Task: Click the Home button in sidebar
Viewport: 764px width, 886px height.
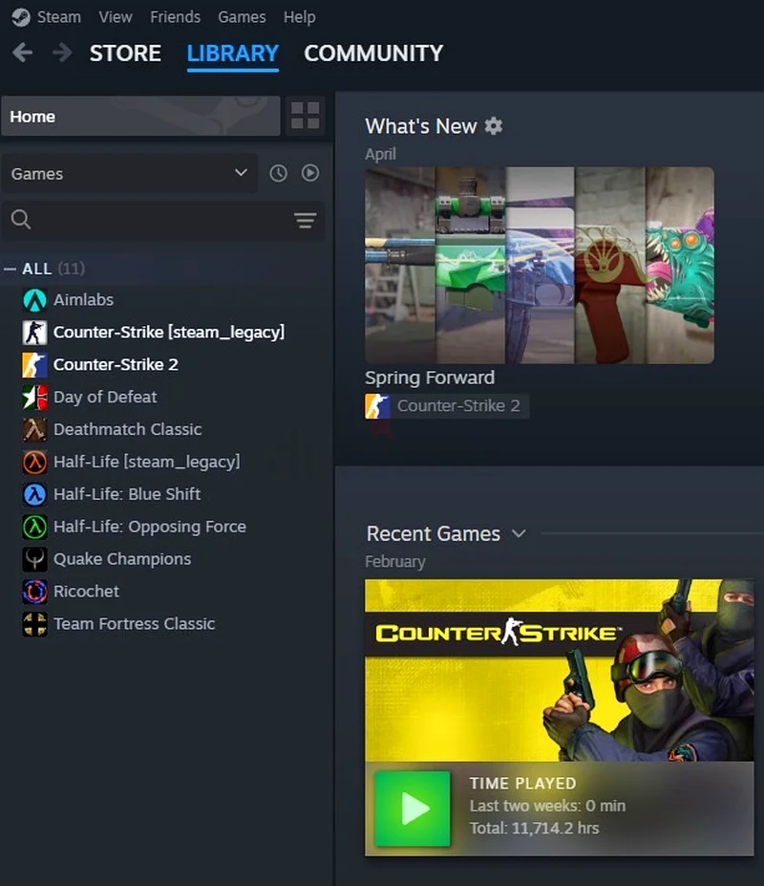Action: pos(140,116)
